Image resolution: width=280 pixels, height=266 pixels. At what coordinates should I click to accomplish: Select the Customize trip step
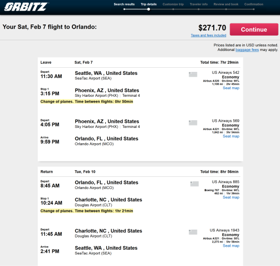tap(173, 4)
